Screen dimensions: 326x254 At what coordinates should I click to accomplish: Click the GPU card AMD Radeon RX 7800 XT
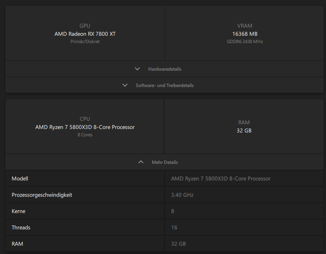coord(85,34)
